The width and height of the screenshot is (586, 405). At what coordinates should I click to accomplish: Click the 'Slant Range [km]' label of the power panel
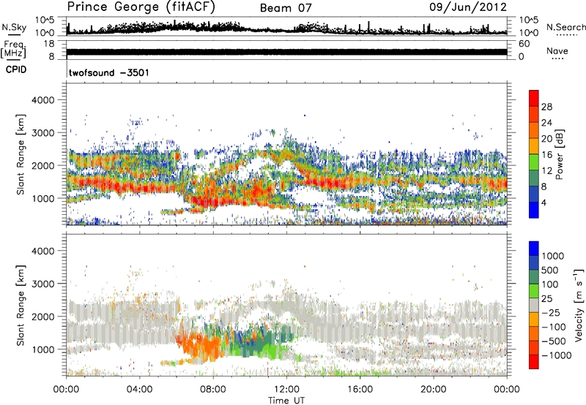click(21, 154)
